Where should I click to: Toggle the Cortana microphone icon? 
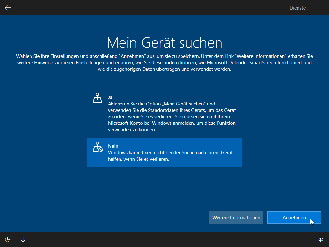click(23, 239)
